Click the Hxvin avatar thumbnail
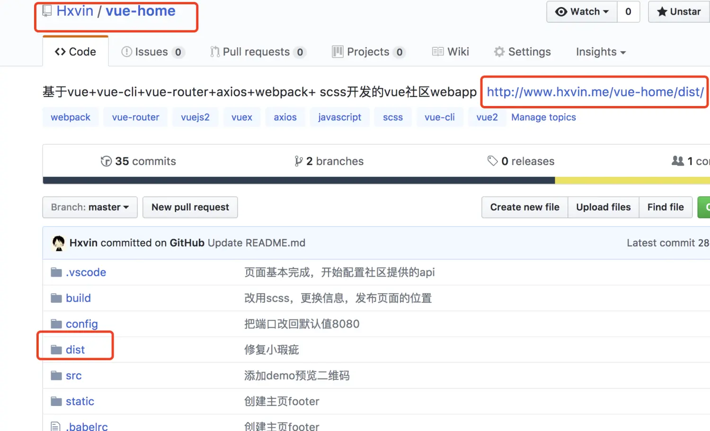This screenshot has width=710, height=431. click(59, 243)
